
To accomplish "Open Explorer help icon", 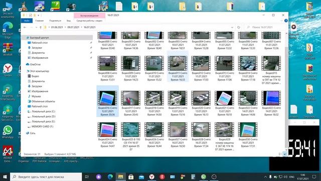I will 286,21.
